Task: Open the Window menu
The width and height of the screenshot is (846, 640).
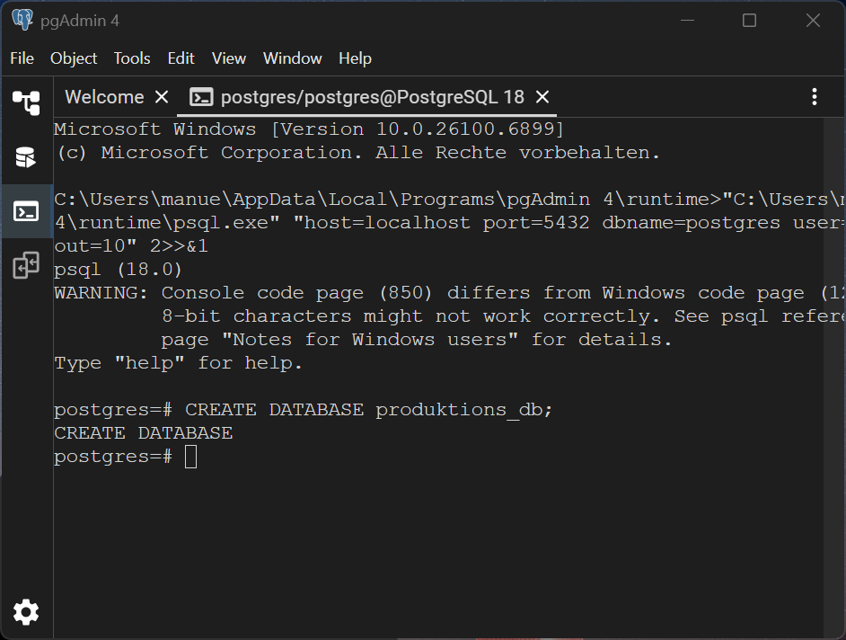Action: click(x=292, y=58)
